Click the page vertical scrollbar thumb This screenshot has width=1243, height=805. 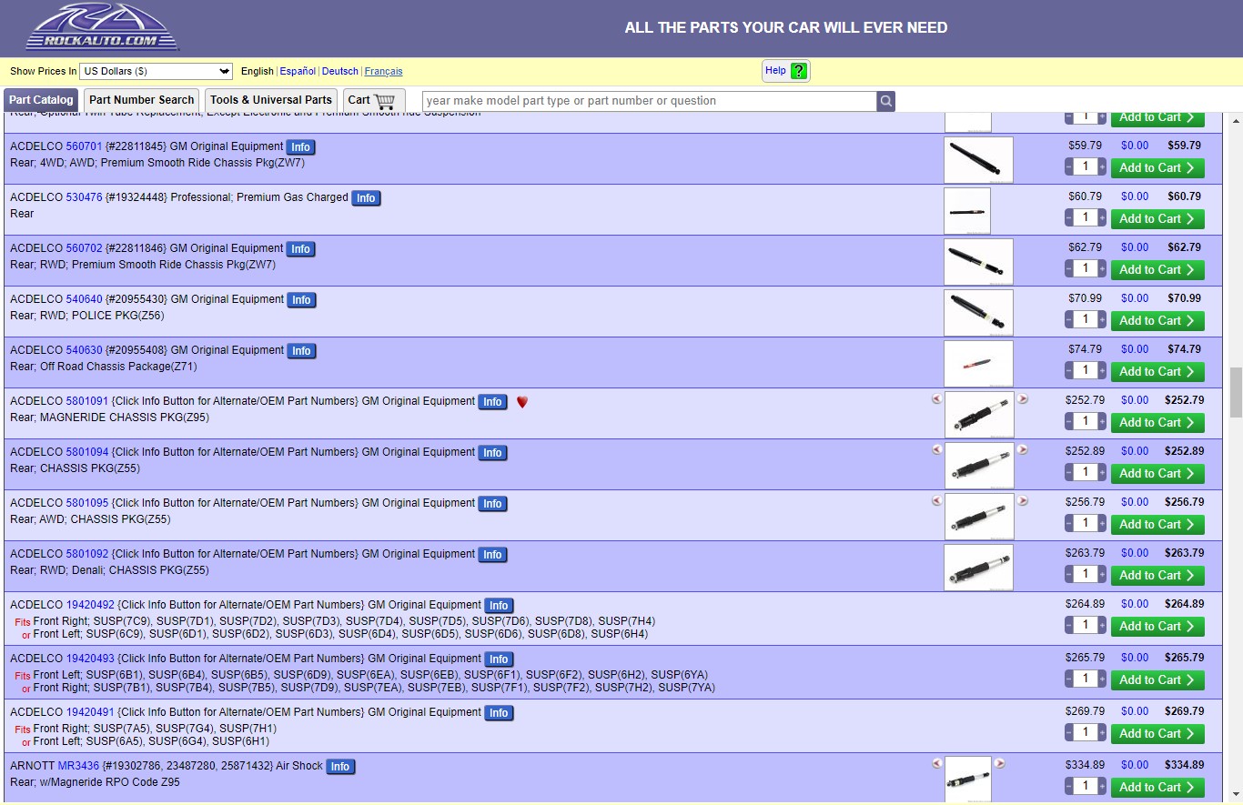click(1236, 391)
